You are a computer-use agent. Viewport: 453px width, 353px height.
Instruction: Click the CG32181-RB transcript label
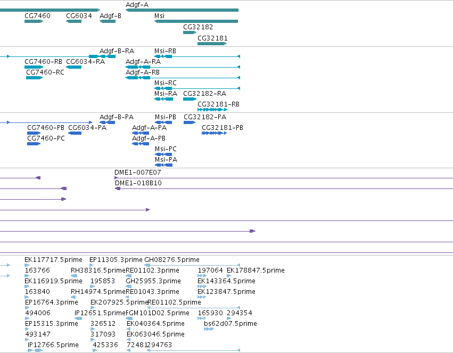[218, 104]
